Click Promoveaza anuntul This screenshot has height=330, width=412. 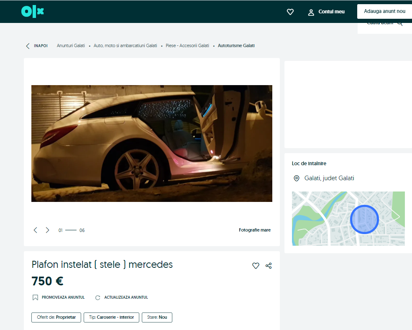(59, 297)
